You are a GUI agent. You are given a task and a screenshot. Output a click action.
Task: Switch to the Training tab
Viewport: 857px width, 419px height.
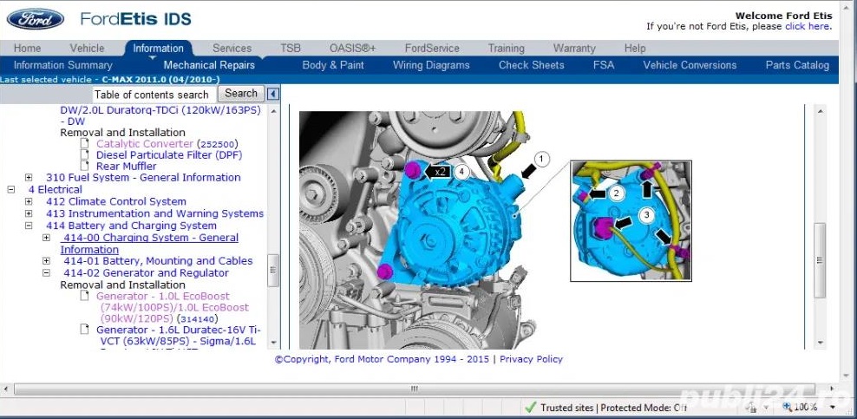tap(506, 48)
